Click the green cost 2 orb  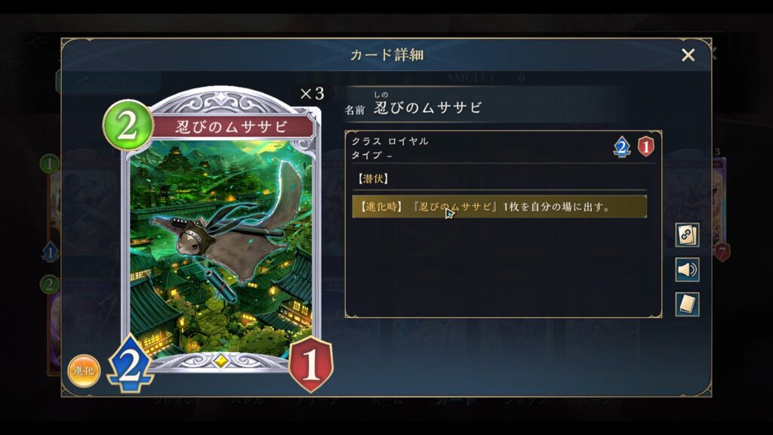tap(128, 125)
